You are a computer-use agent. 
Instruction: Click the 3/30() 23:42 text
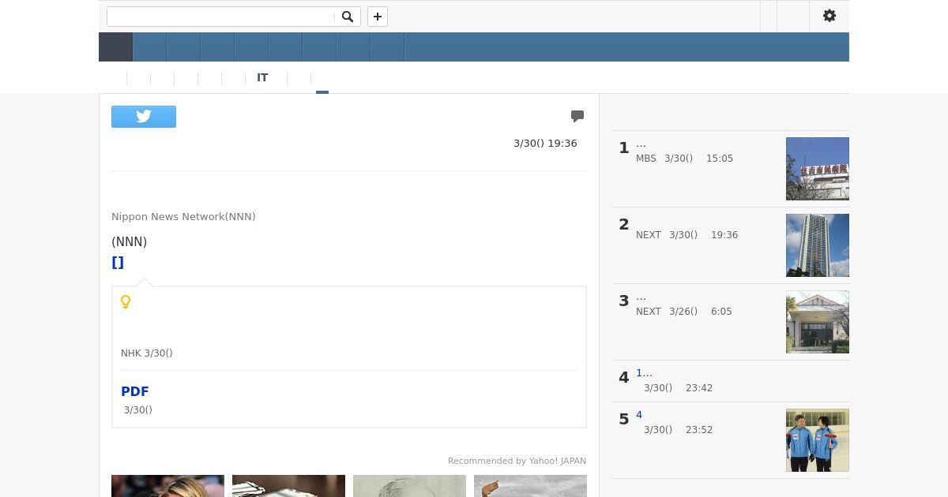[x=678, y=388]
